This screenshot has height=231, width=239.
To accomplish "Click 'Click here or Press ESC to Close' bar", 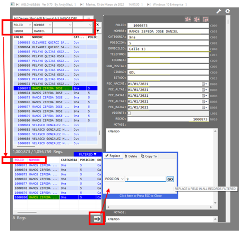I will pyautogui.click(x=140, y=196).
